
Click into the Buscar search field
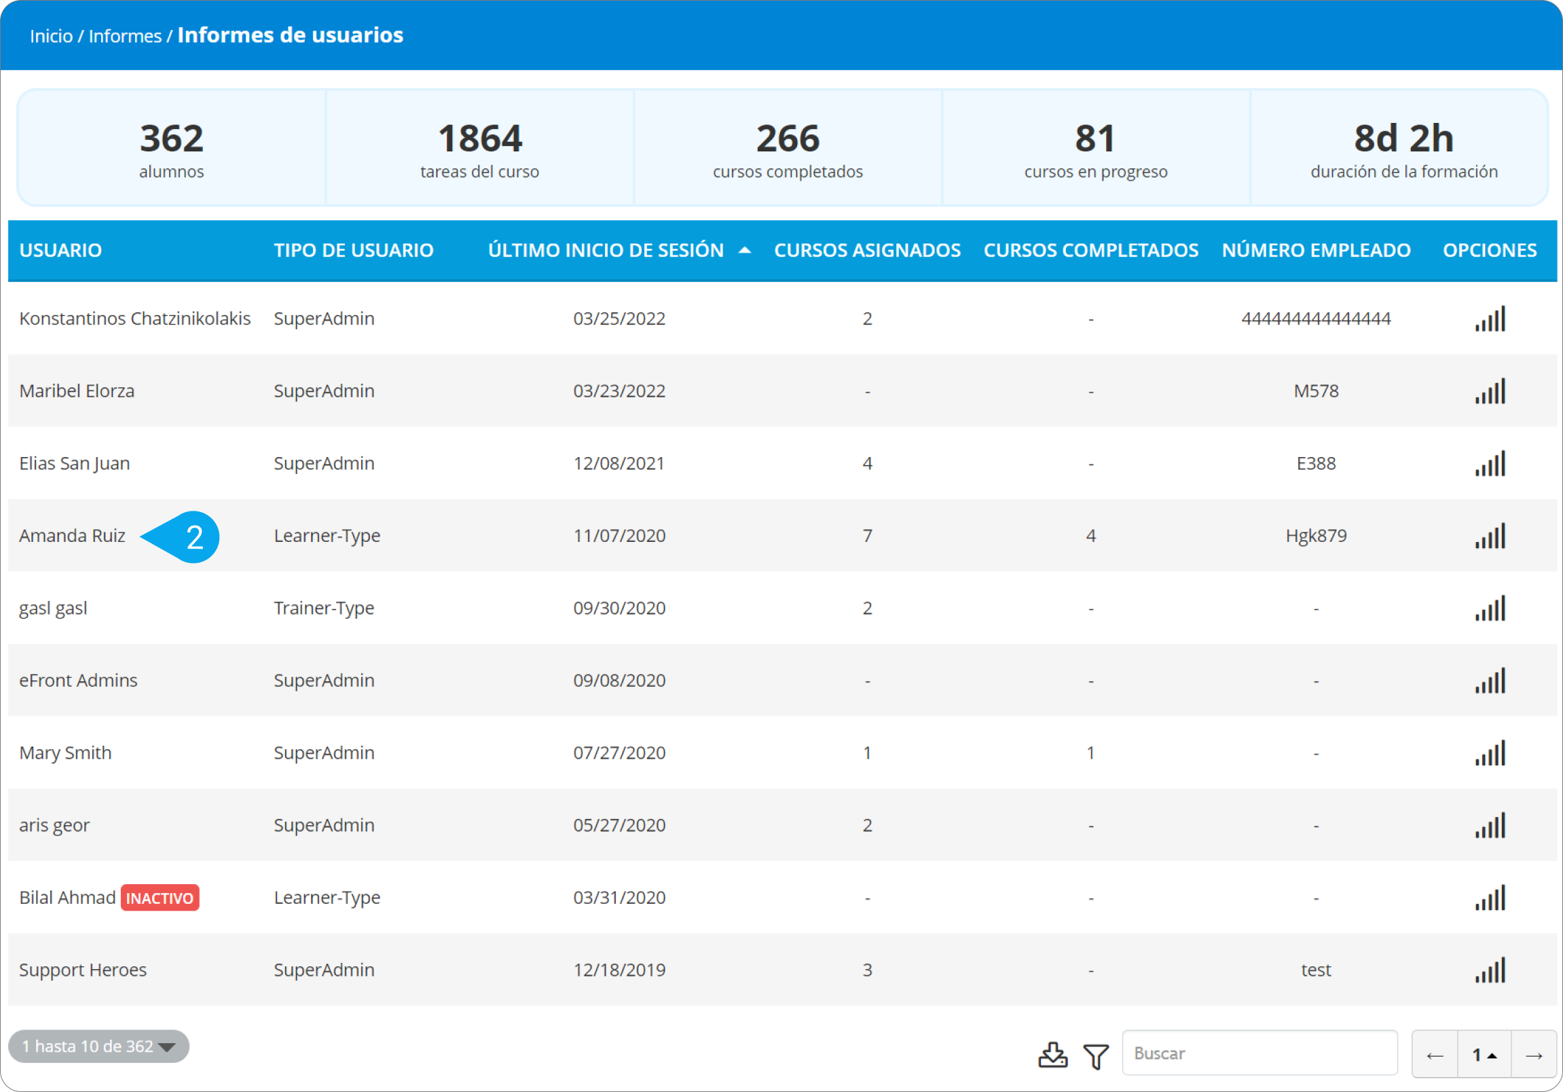pyautogui.click(x=1259, y=1053)
